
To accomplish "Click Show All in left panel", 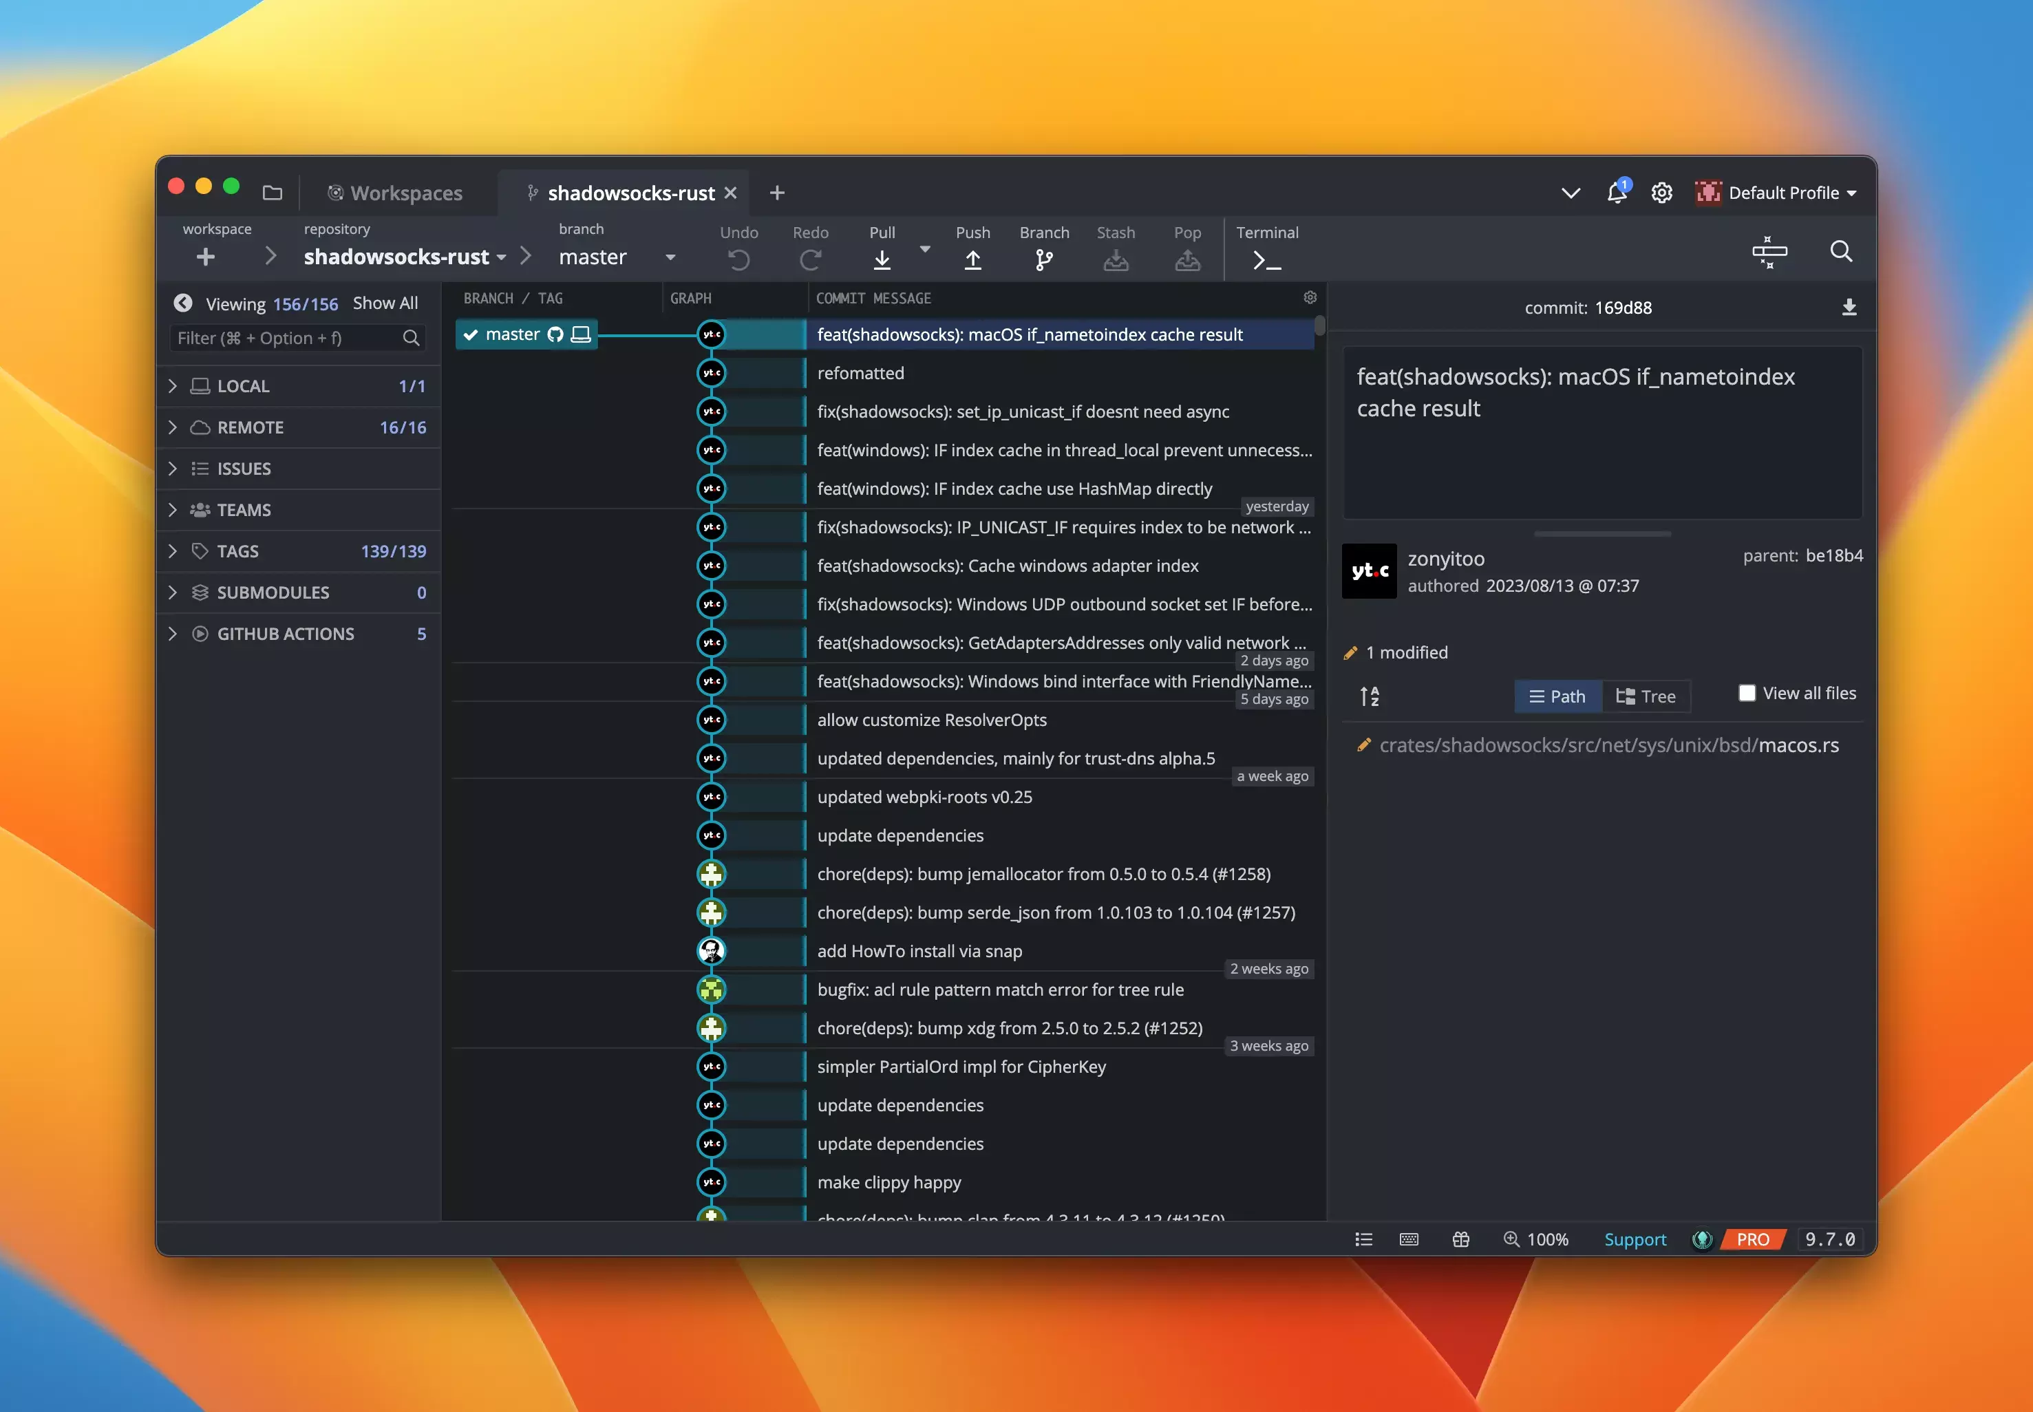I will tap(385, 303).
